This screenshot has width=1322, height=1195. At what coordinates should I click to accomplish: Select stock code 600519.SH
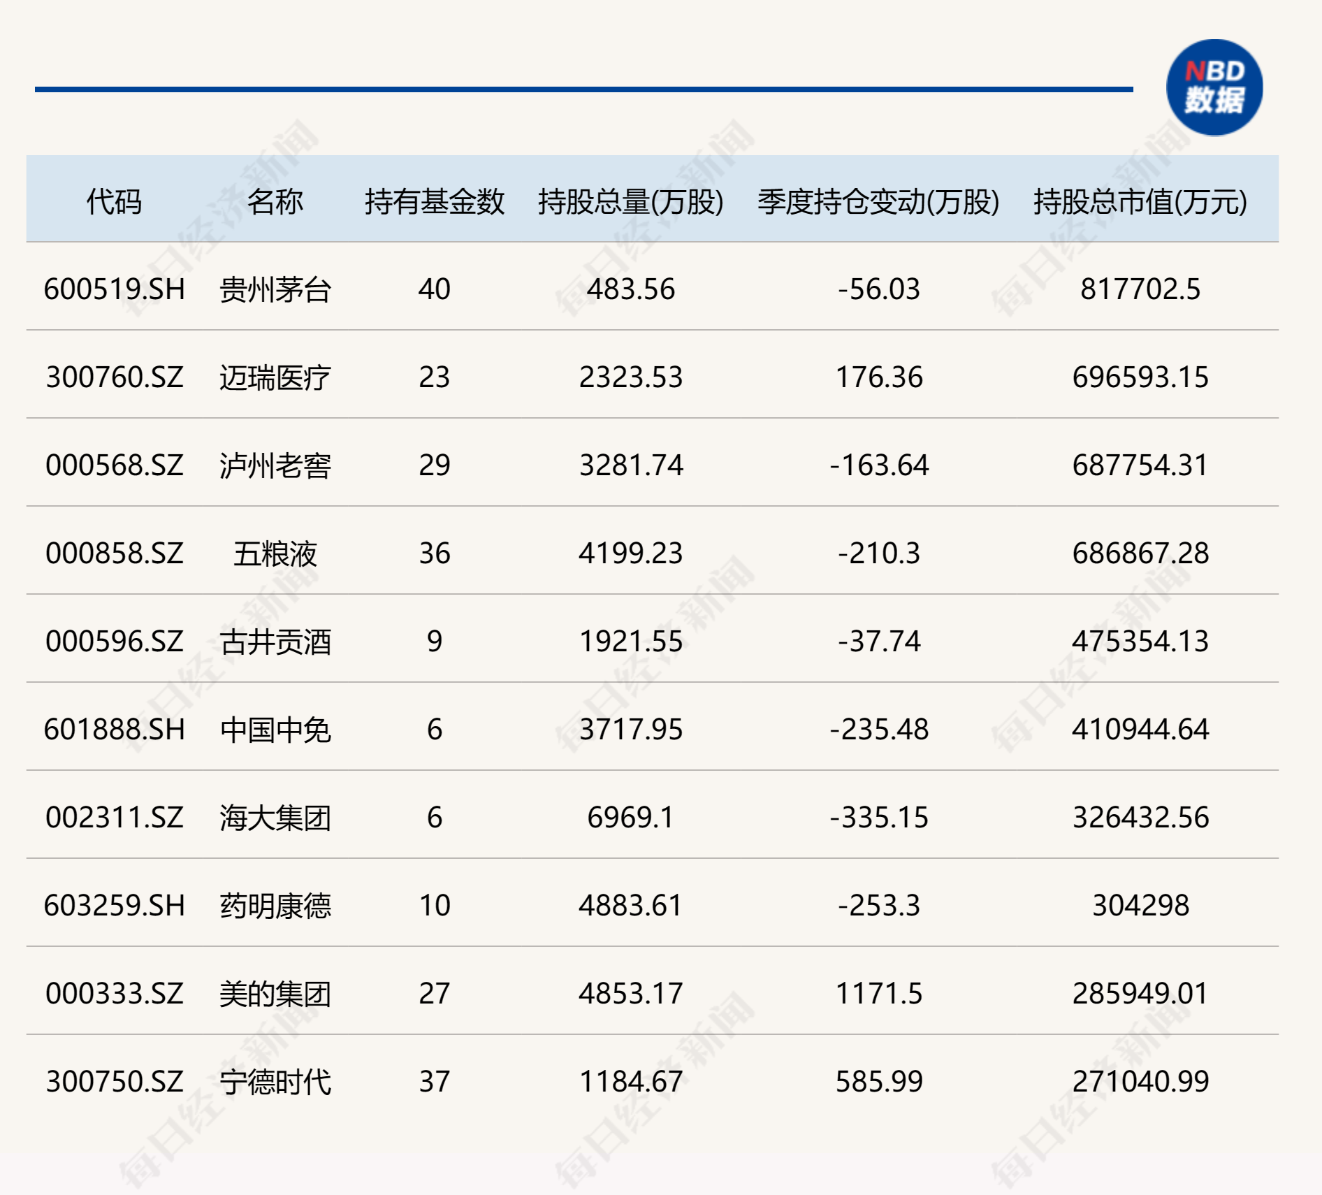(x=114, y=289)
